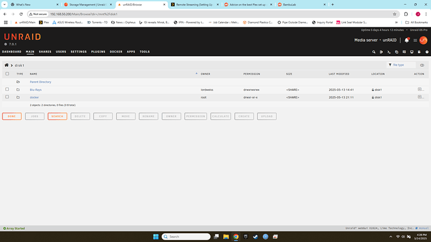This screenshot has width=431, height=242.
Task: Check the docker row checkbox
Action: click(x=7, y=97)
